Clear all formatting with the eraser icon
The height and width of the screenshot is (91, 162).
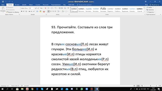coord(45,8)
